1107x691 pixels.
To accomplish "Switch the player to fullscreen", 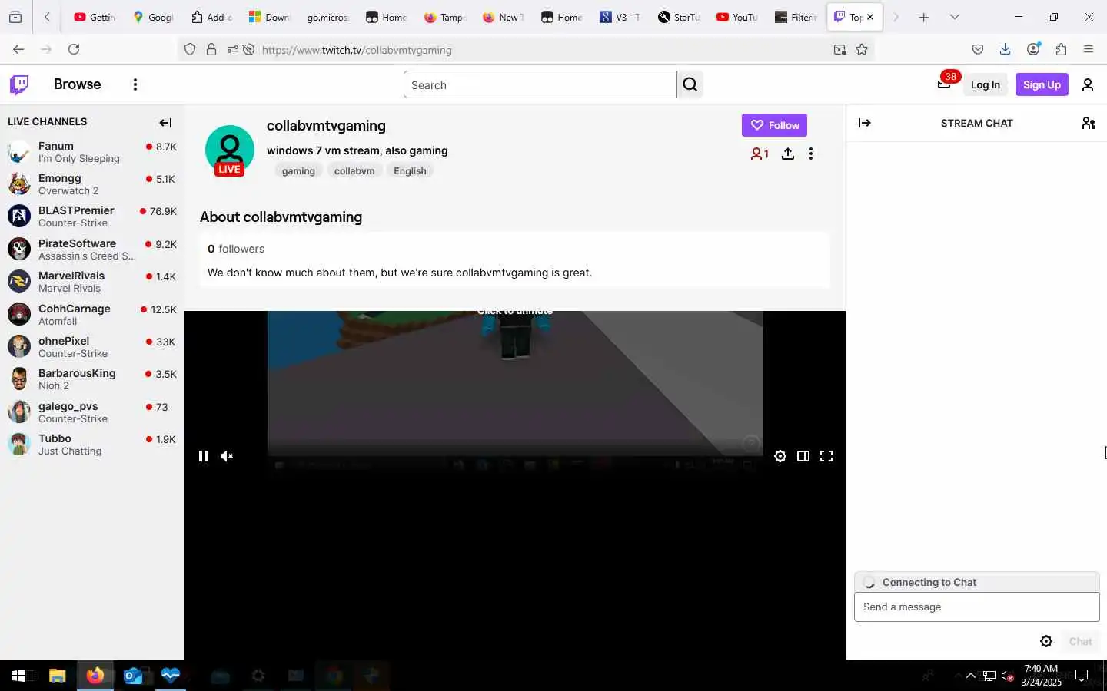I will (x=826, y=456).
